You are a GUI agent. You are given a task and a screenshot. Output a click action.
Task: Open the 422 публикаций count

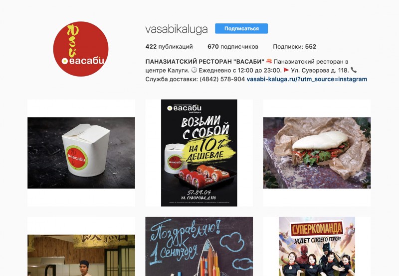tap(169, 47)
